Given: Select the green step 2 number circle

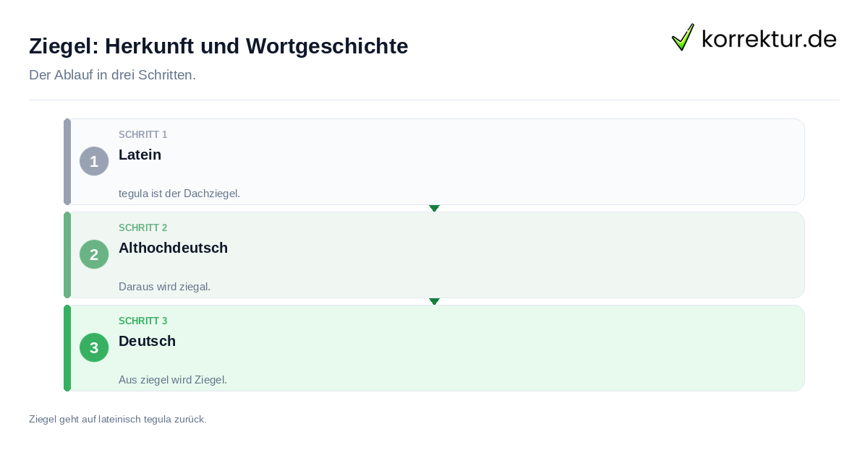Looking at the screenshot, I should point(94,254).
